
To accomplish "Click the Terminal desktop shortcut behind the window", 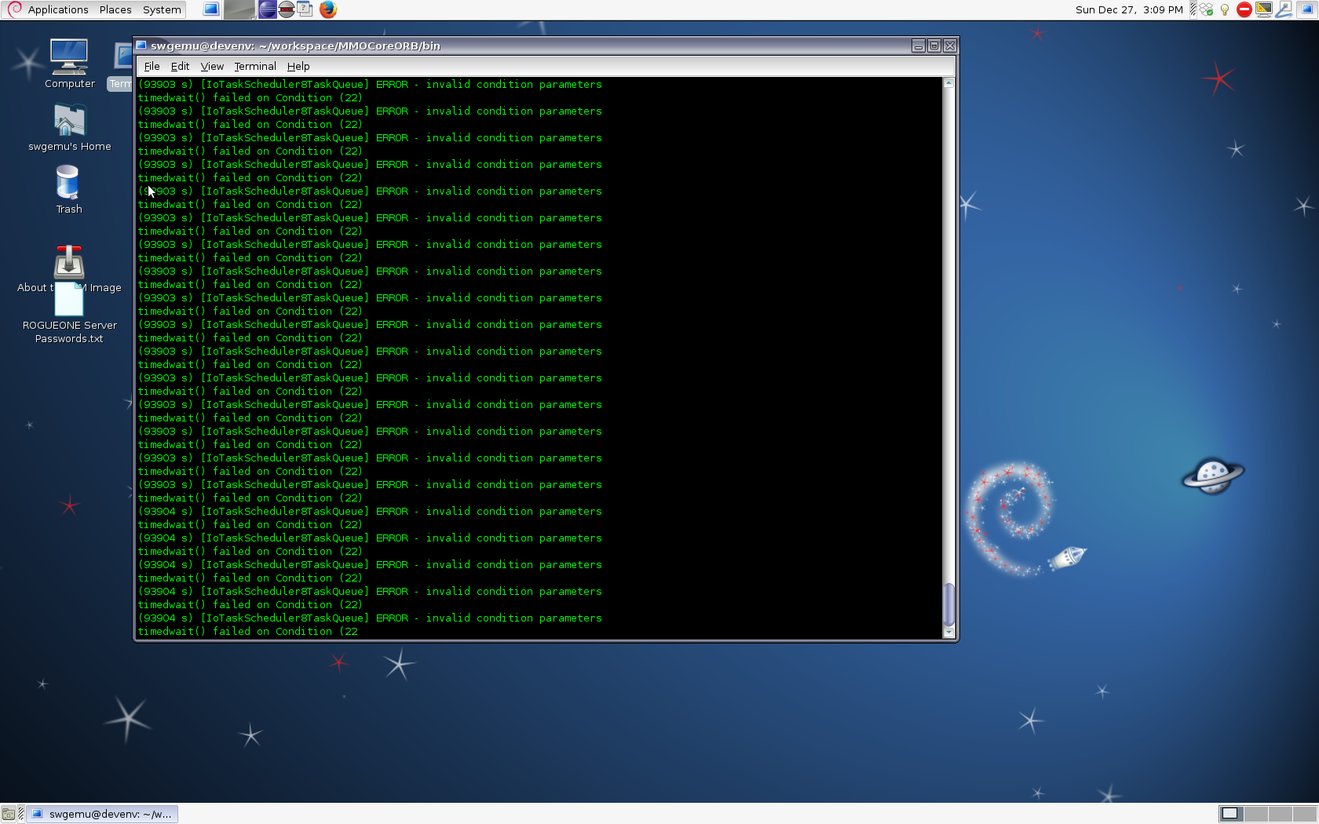I will click(120, 66).
